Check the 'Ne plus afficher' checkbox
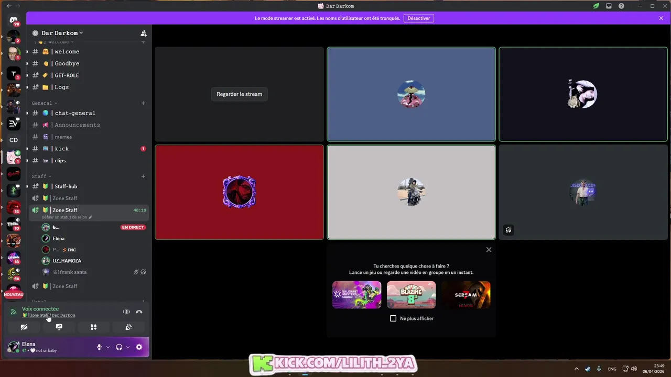This screenshot has width=671, height=377. tap(393, 318)
